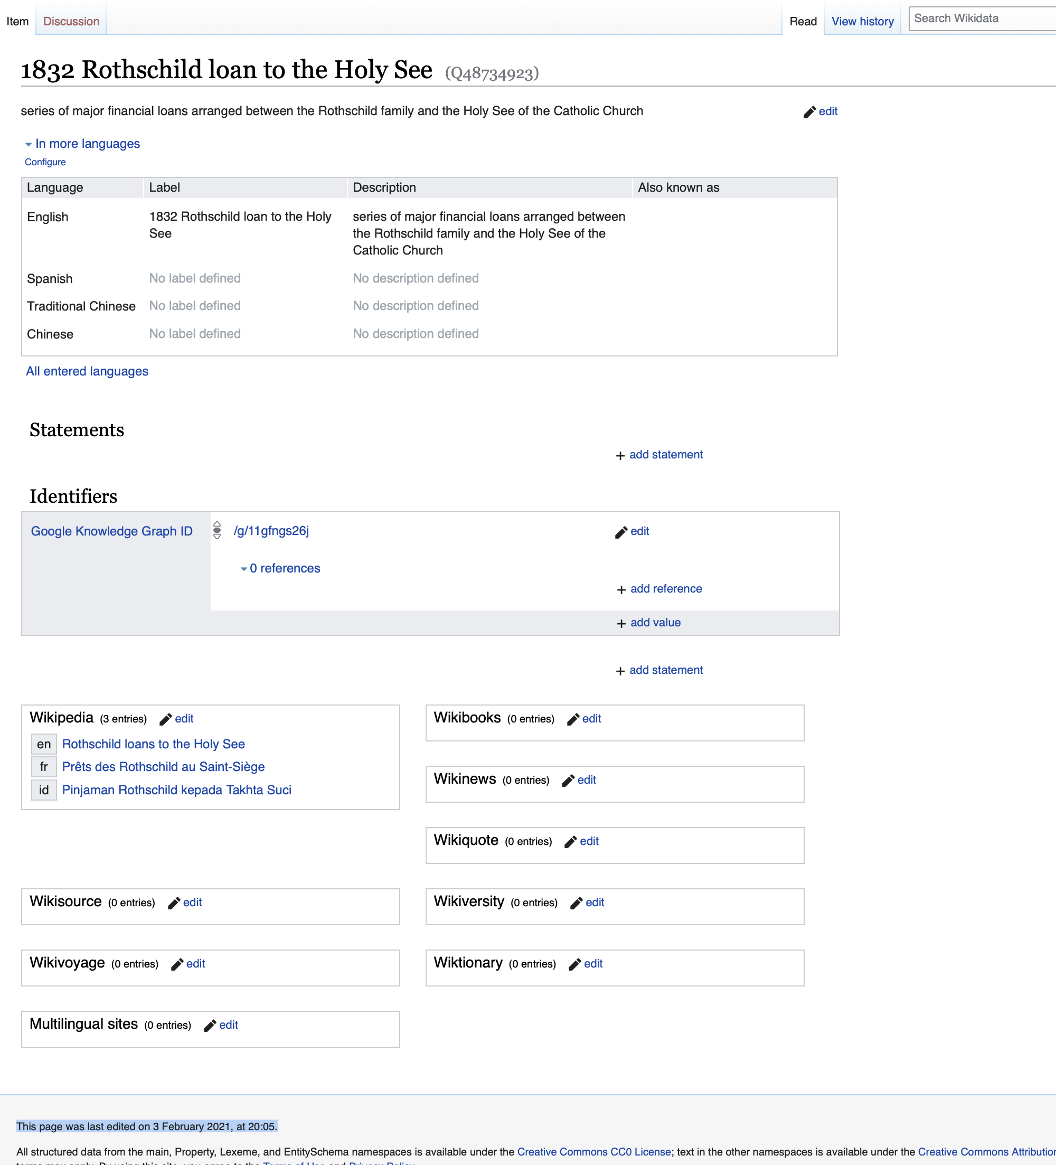This screenshot has height=1165, width=1056.
Task: Click the plus icon beside 'add reference'
Action: [621, 589]
